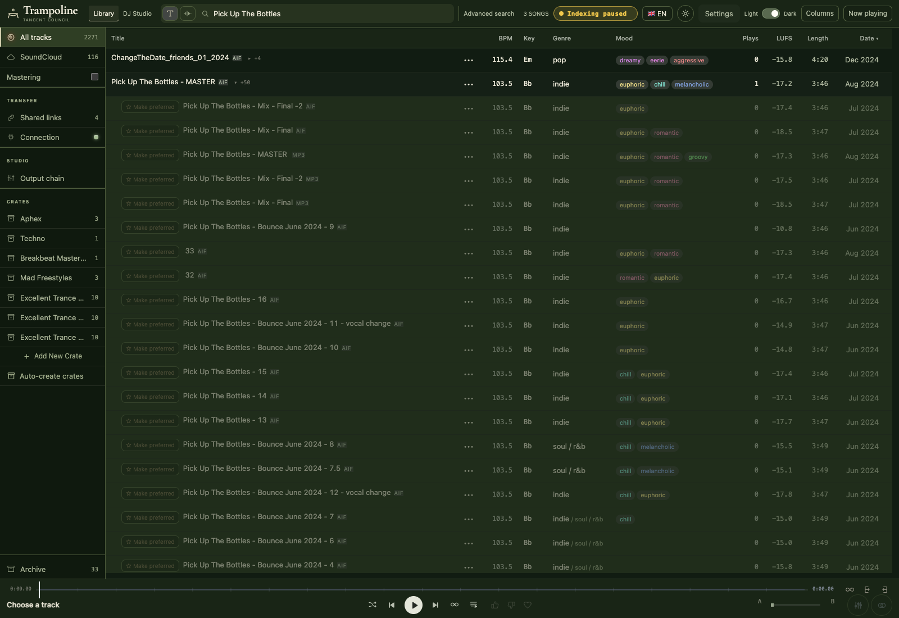Click the overlapping circles crossfade icon
The image size is (899, 618).
(x=882, y=605)
